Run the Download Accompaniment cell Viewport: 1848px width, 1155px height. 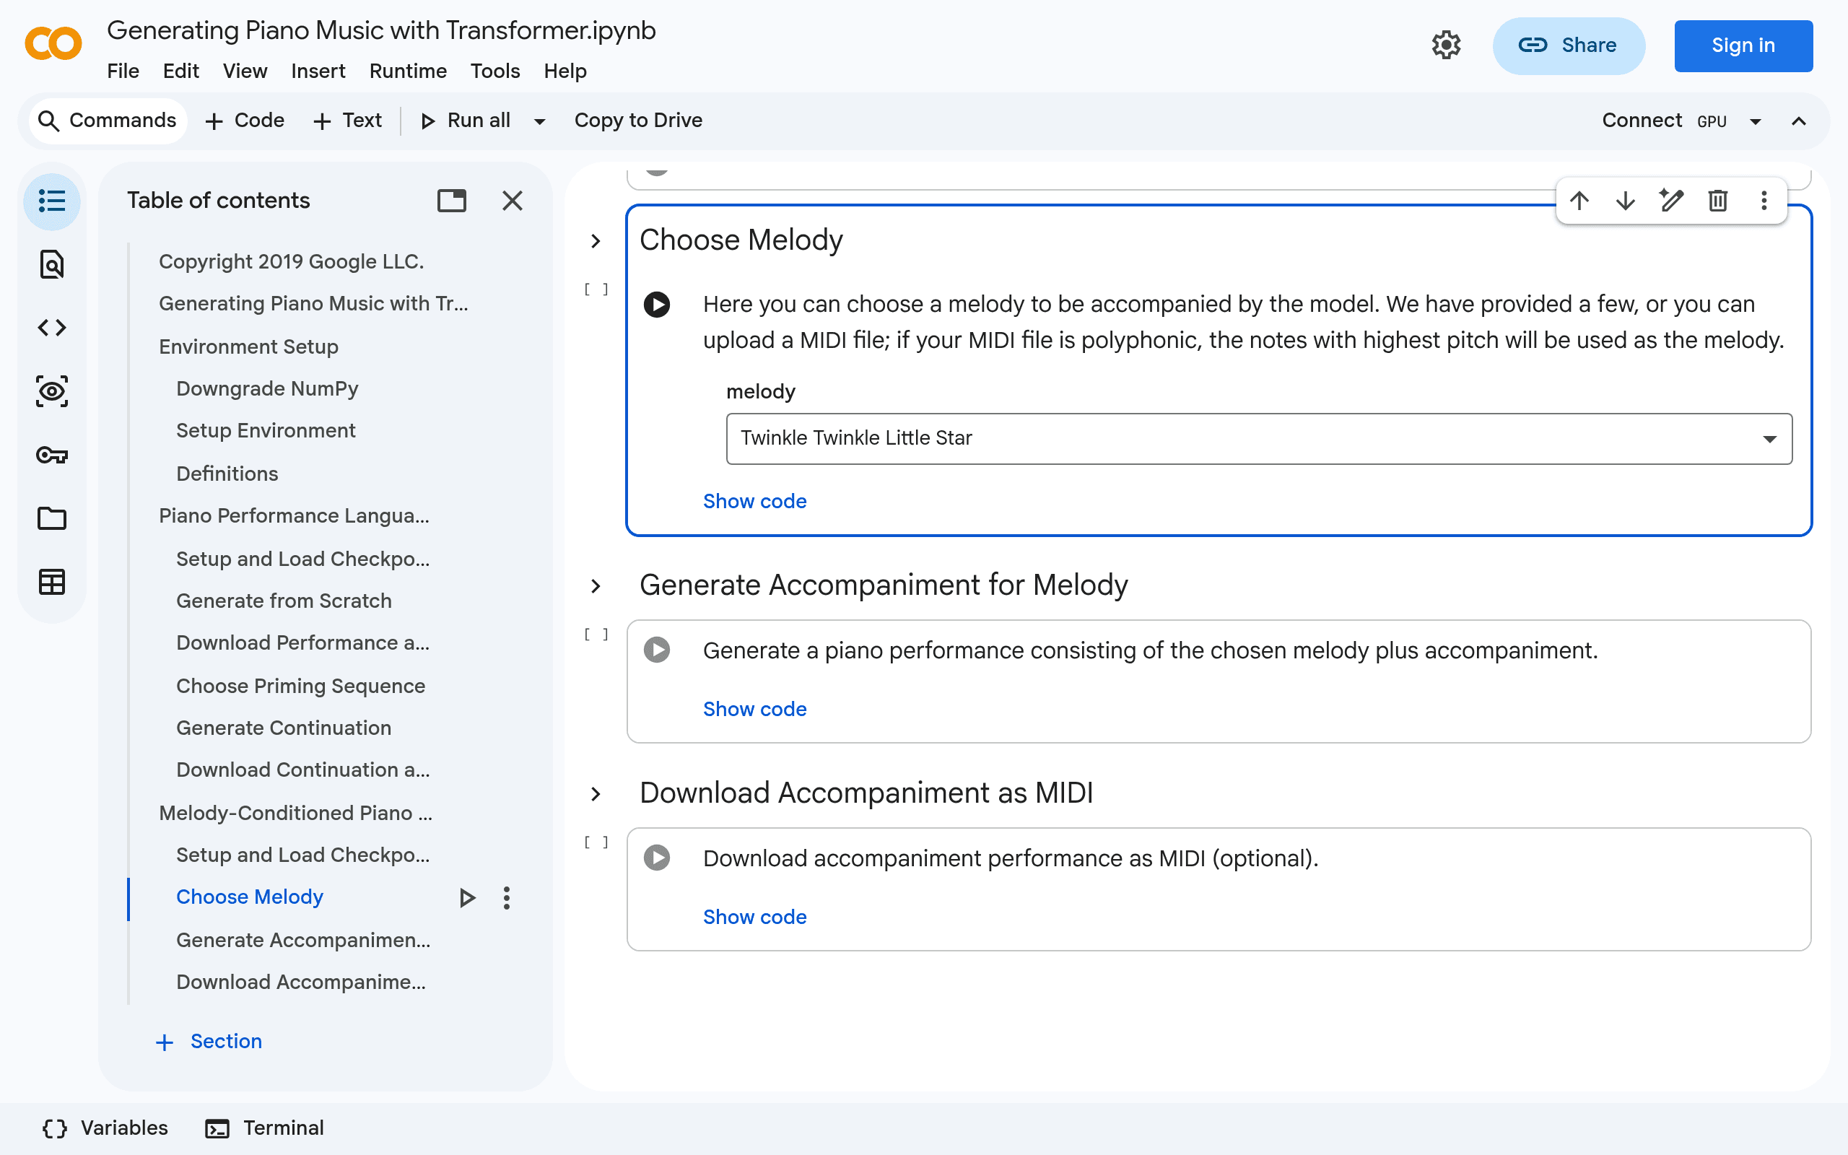click(x=657, y=858)
